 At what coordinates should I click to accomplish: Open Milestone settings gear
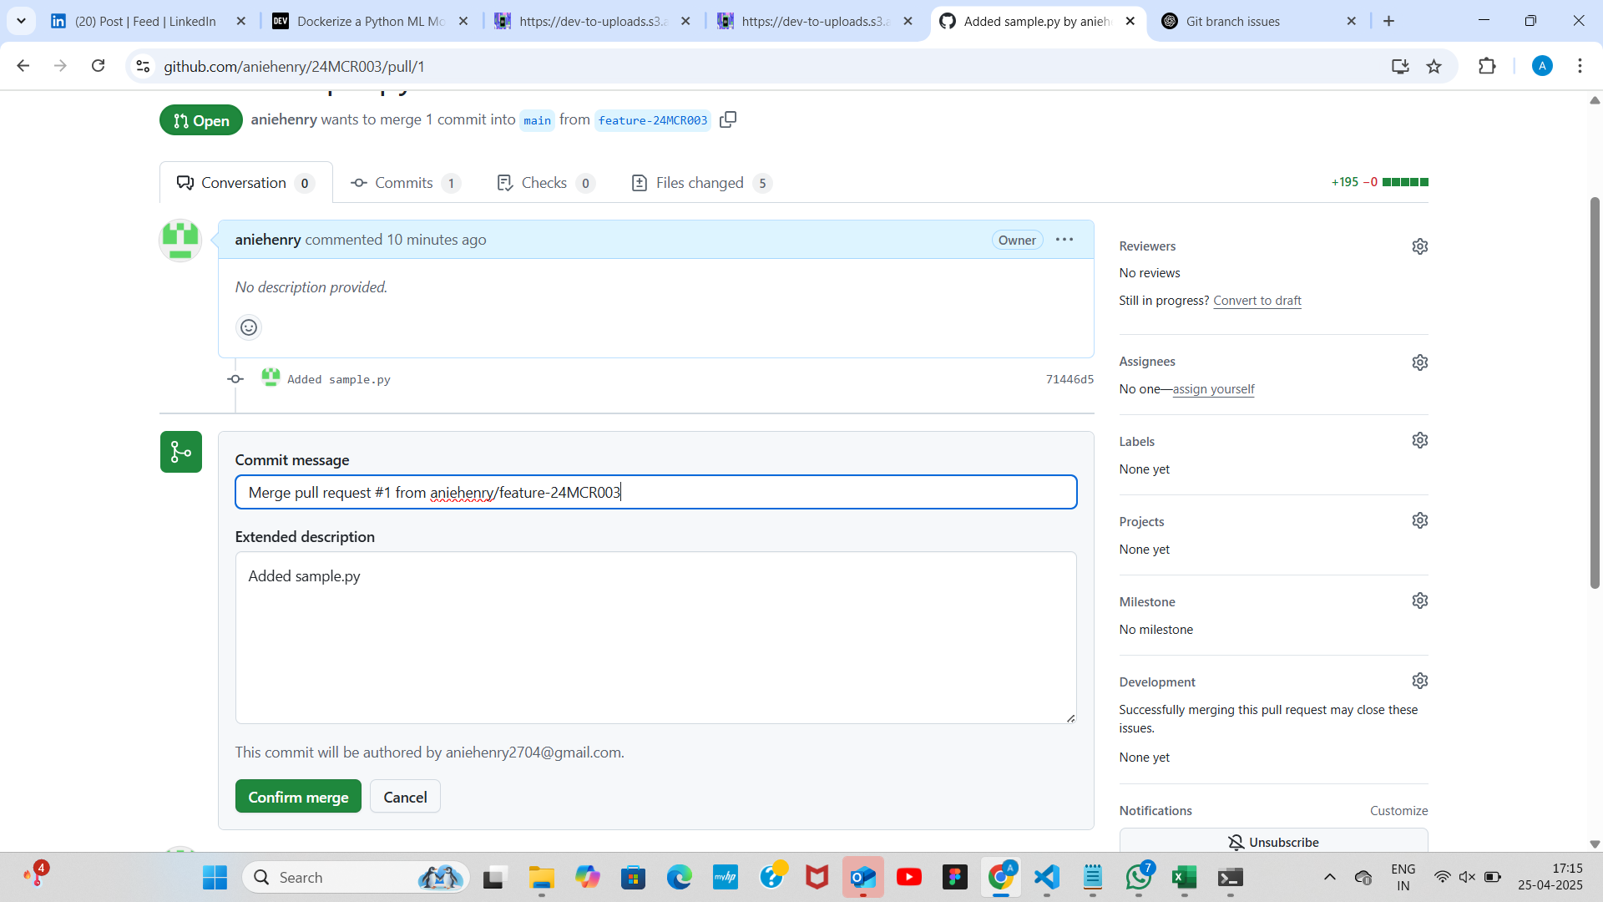coord(1419,600)
